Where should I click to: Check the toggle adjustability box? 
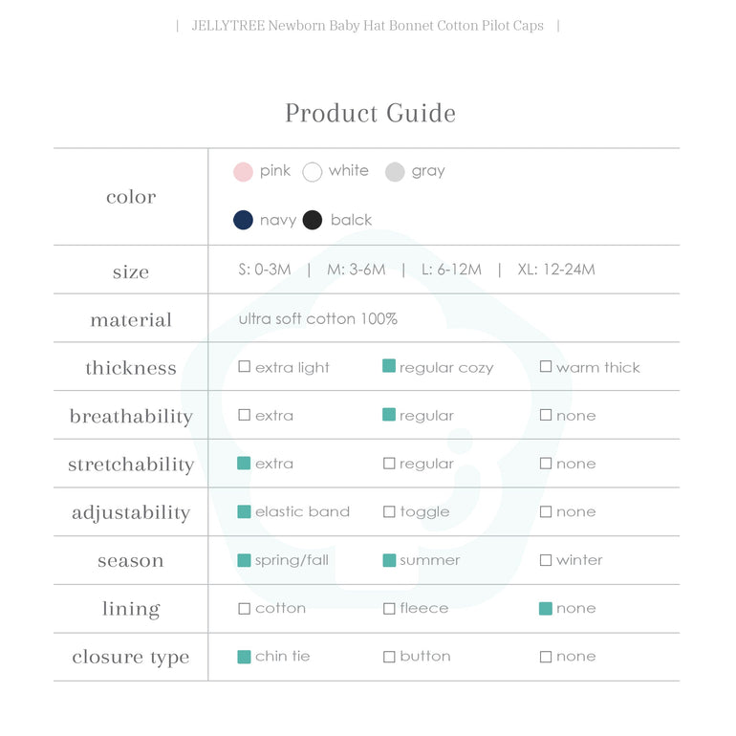point(389,512)
